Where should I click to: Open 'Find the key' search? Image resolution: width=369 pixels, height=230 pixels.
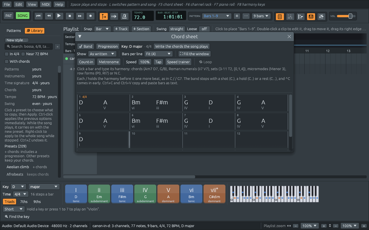[17, 216]
